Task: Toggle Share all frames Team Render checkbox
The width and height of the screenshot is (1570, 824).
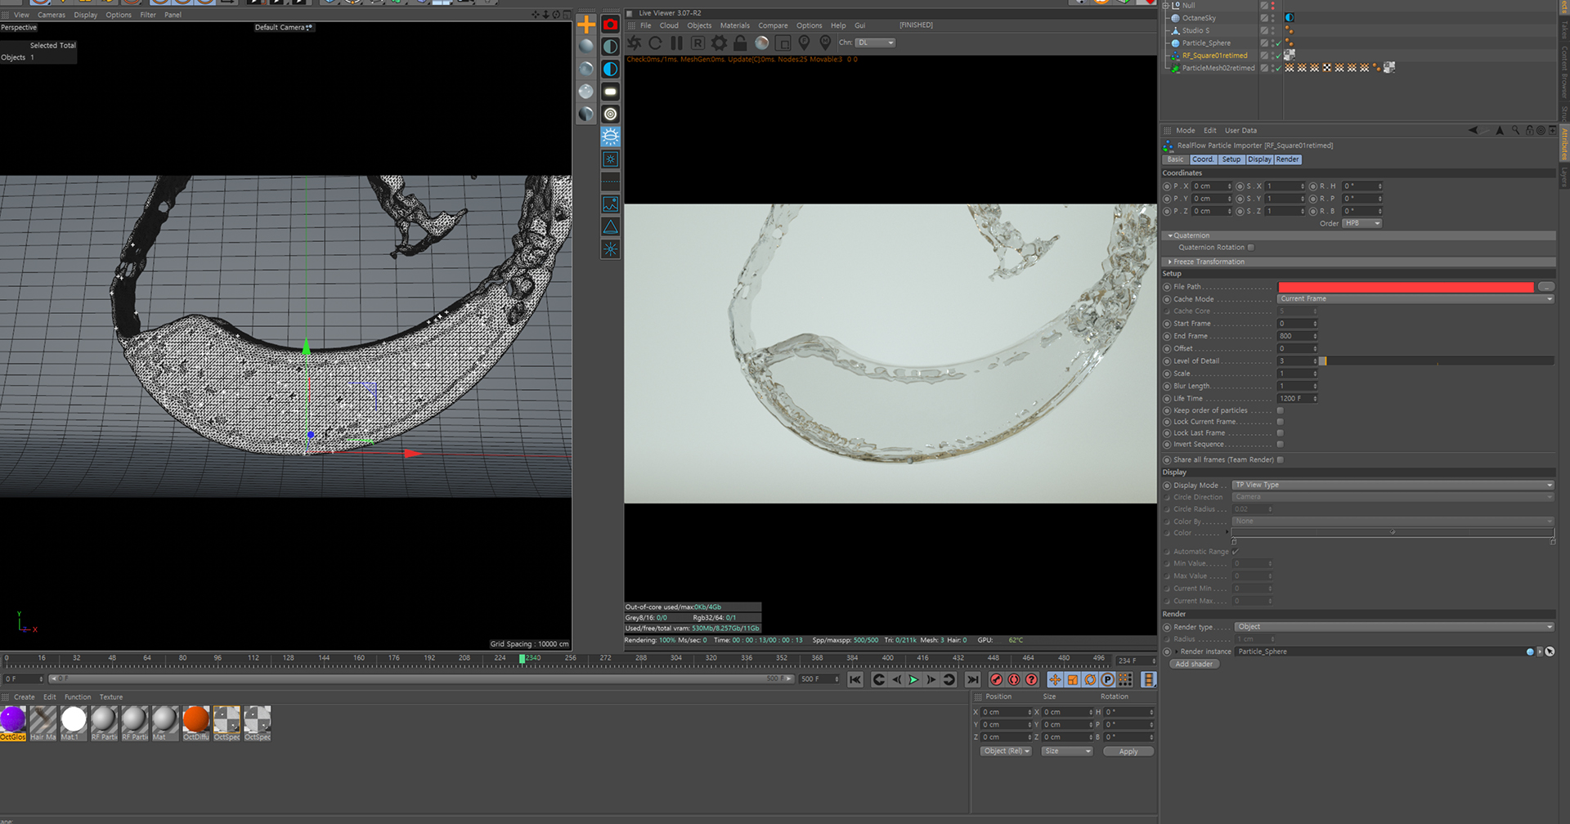Action: click(x=1281, y=459)
